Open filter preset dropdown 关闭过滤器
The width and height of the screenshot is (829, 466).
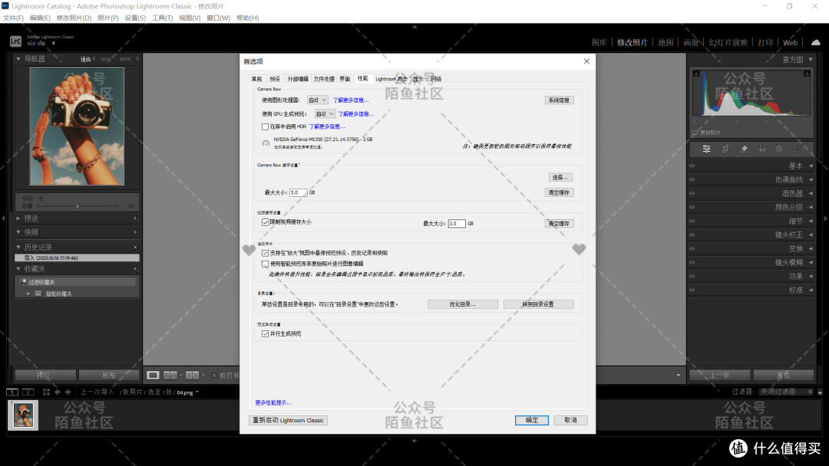786,392
